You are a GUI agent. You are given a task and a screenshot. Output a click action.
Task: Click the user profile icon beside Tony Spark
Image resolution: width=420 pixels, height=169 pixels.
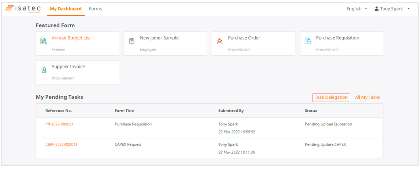pos(377,9)
